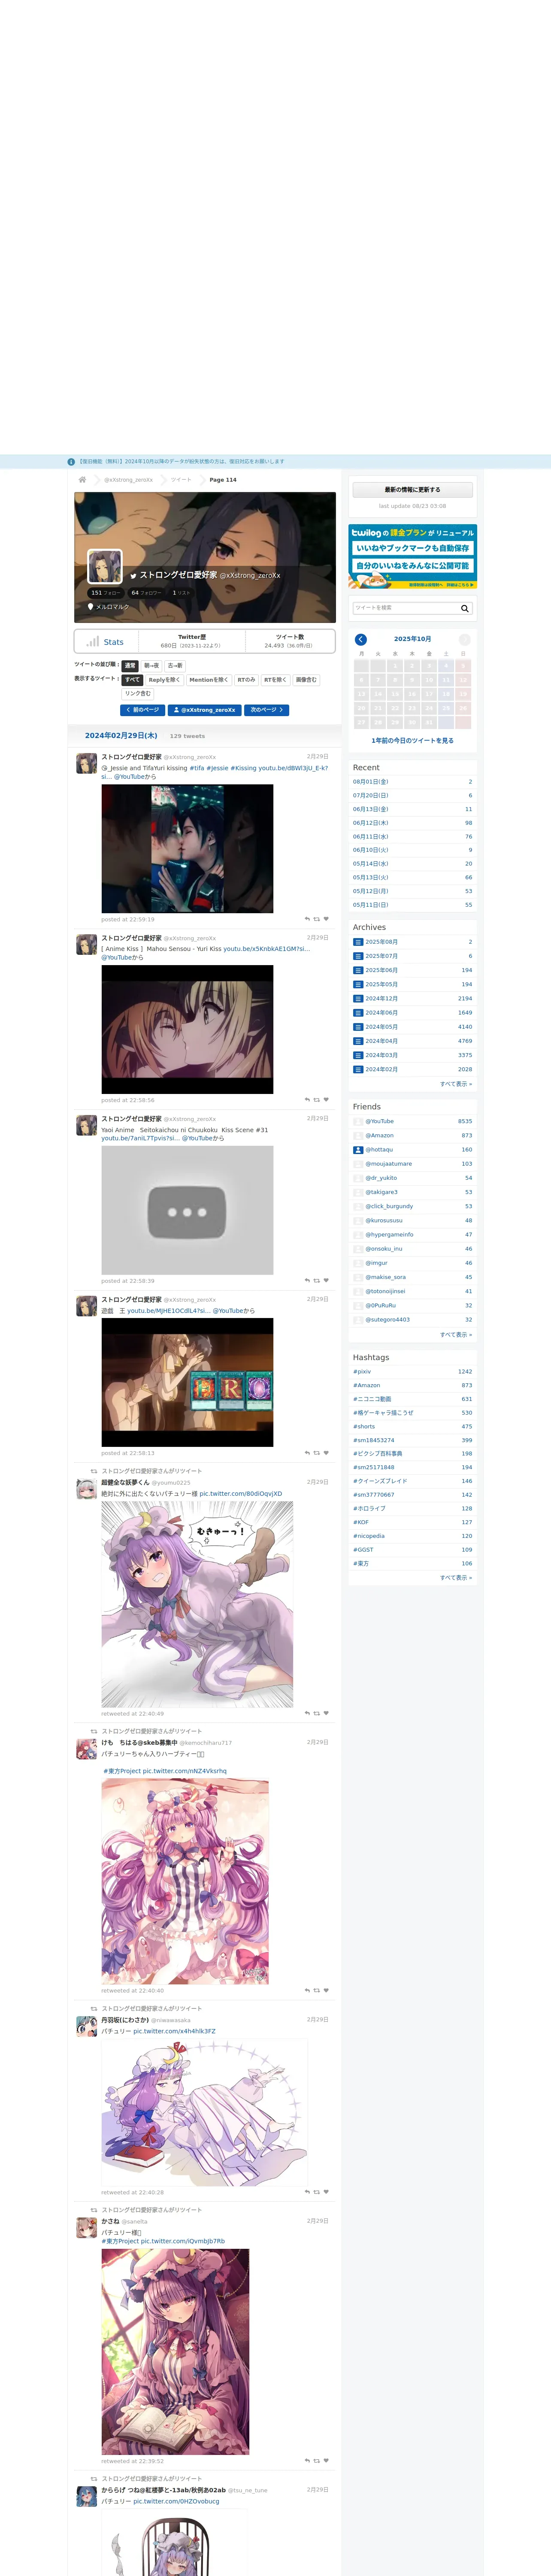Open 1年前の今日のツイートを見る link

click(x=412, y=741)
